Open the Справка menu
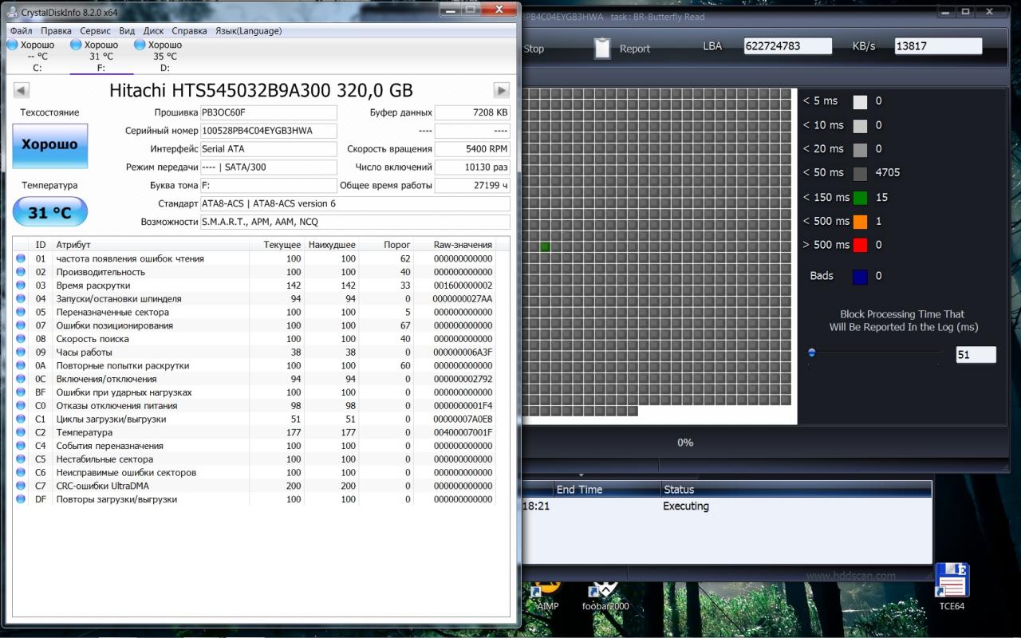This screenshot has height=638, width=1021. pyautogui.click(x=190, y=30)
